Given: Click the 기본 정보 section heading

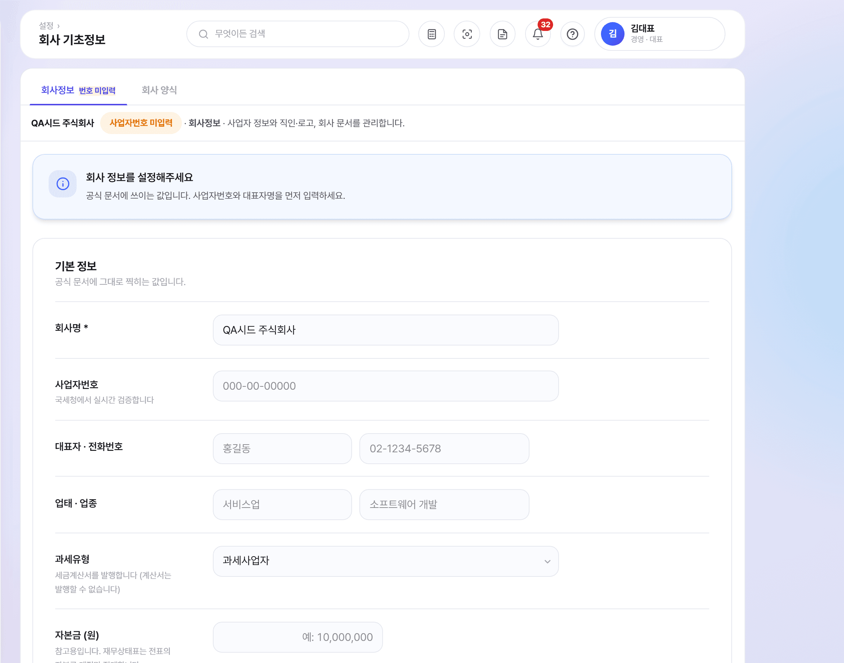Looking at the screenshot, I should [x=75, y=266].
